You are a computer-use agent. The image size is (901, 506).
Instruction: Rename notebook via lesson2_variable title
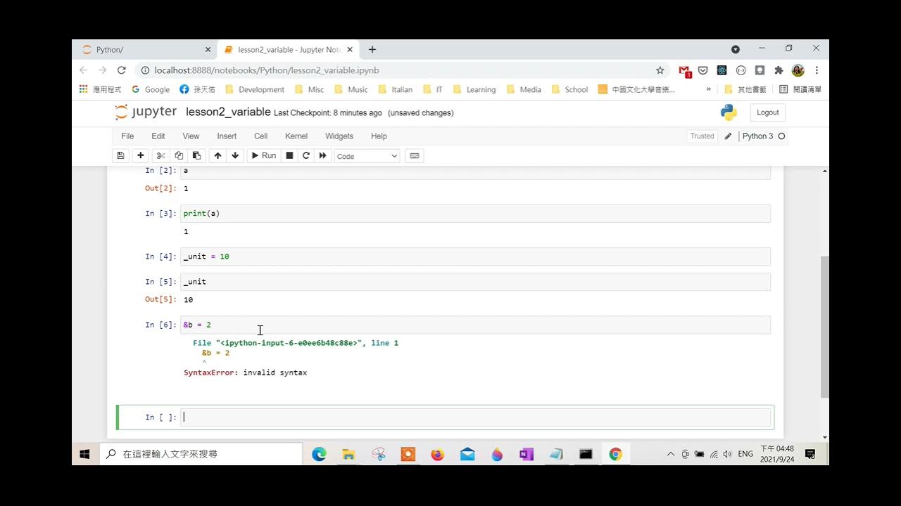[228, 112]
